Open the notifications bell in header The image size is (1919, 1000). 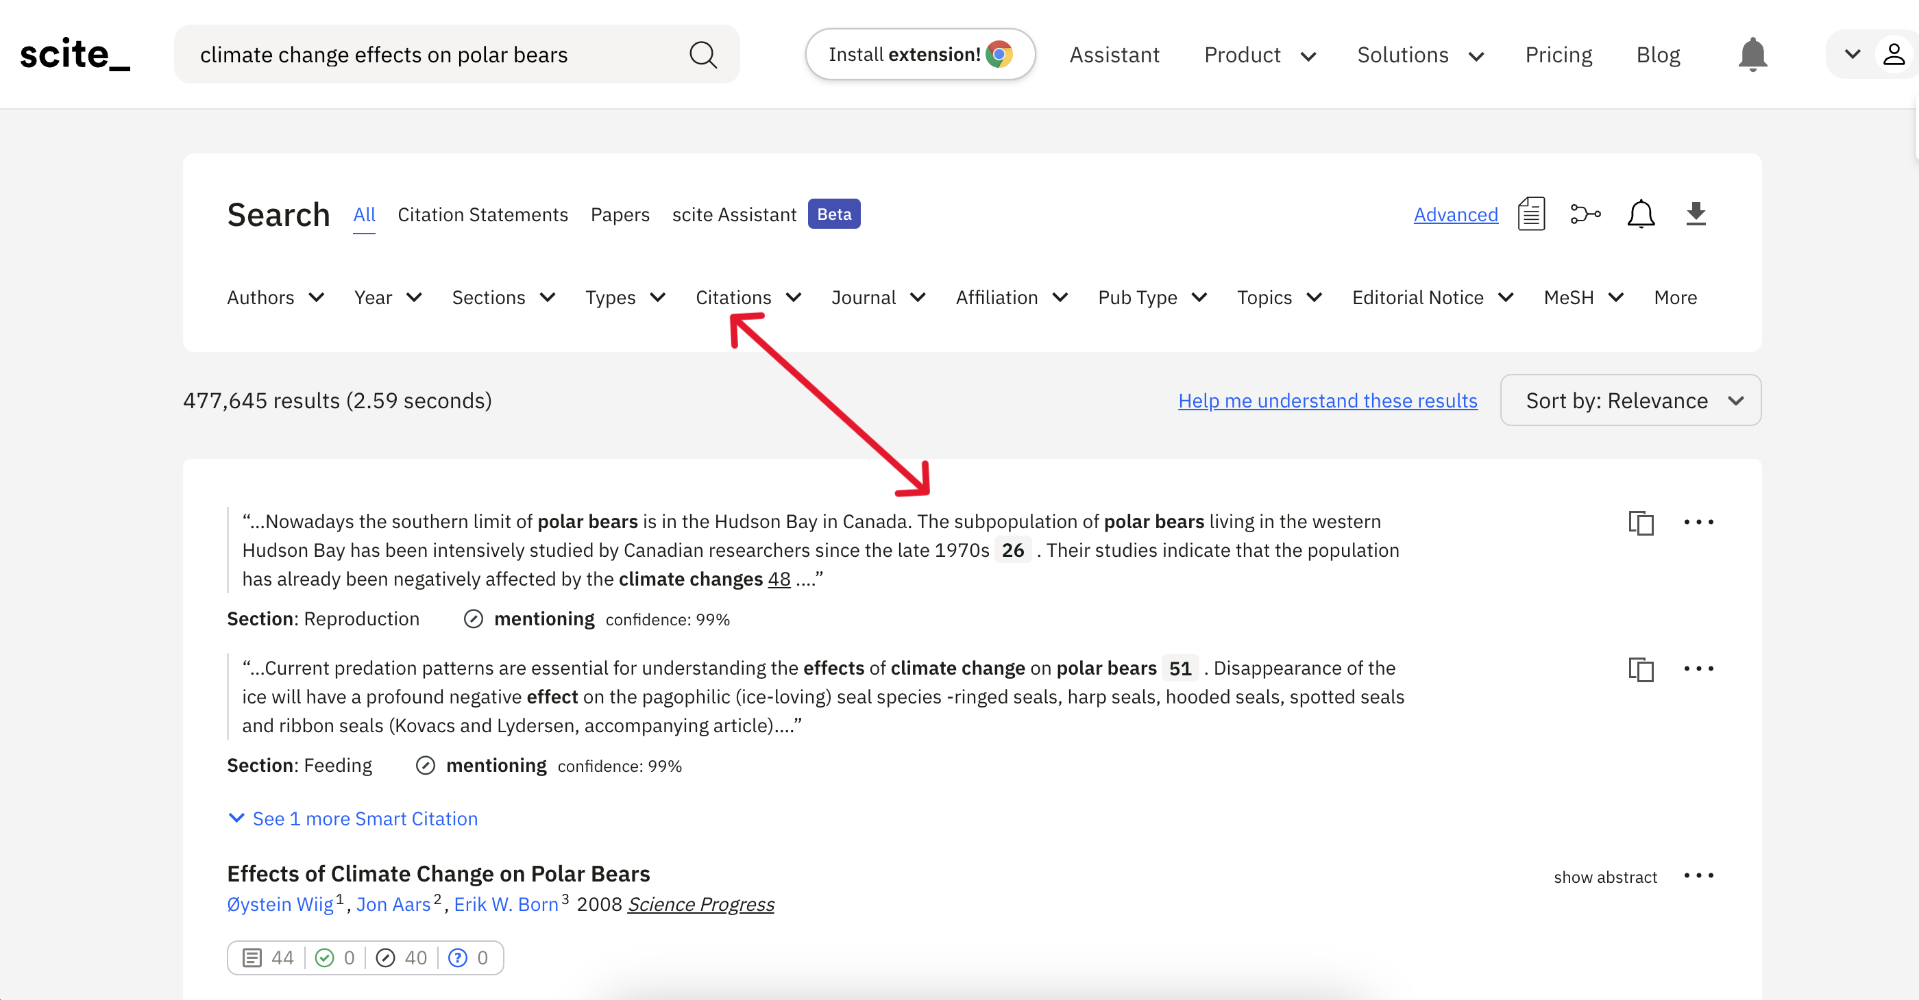click(1752, 54)
